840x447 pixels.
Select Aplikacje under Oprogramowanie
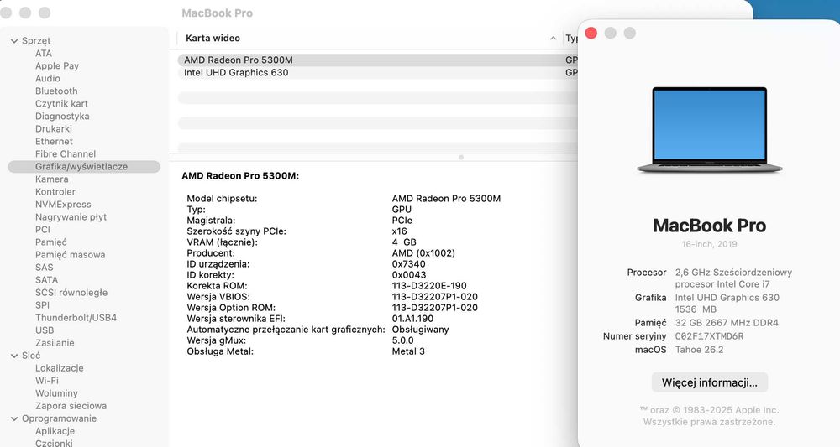point(55,431)
